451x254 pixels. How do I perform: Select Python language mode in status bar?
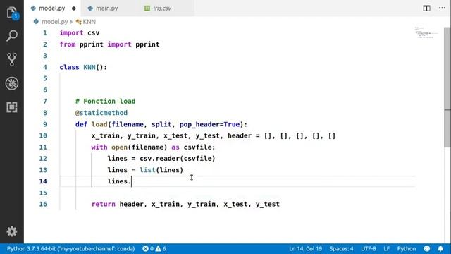(x=407, y=248)
